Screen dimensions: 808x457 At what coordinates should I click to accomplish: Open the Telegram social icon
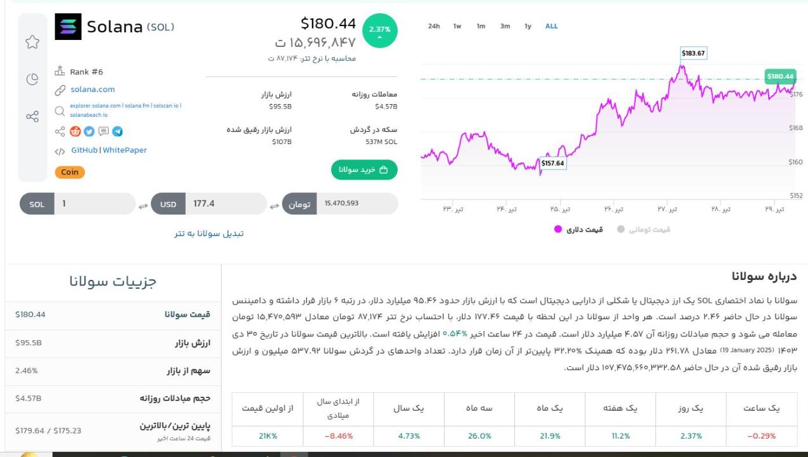(x=117, y=131)
